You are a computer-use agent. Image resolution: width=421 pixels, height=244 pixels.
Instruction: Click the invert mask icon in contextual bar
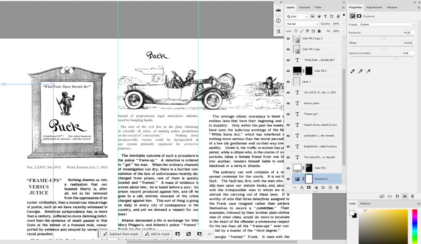pyautogui.click(x=189, y=234)
